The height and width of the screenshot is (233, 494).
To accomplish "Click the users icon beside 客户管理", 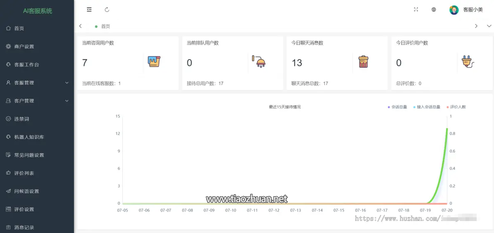I will [x=9, y=101].
